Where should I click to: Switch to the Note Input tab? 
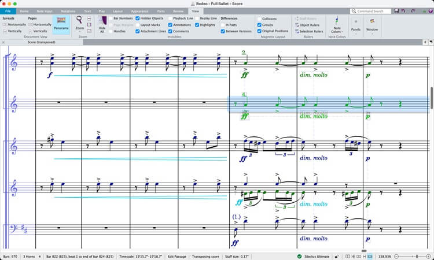coord(43,11)
